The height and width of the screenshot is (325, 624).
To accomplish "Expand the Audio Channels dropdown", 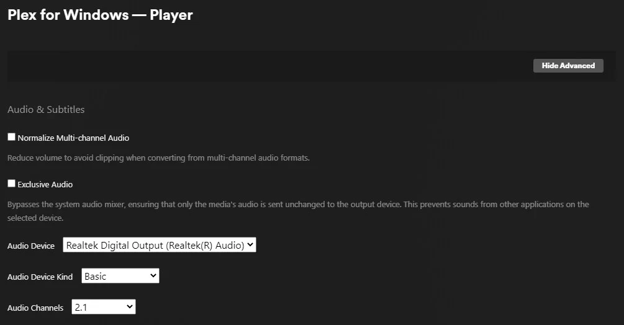I will (103, 306).
